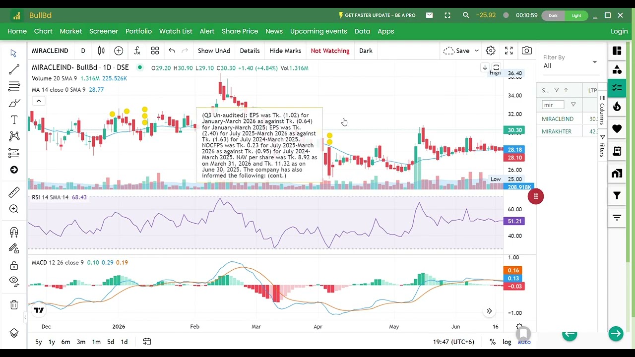Open the Screener menu
This screenshot has height=357, width=635.
pos(104,31)
